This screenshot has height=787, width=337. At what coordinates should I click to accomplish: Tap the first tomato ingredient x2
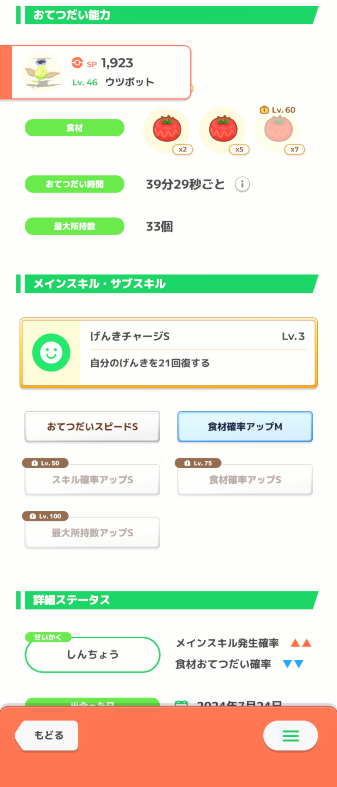167,129
